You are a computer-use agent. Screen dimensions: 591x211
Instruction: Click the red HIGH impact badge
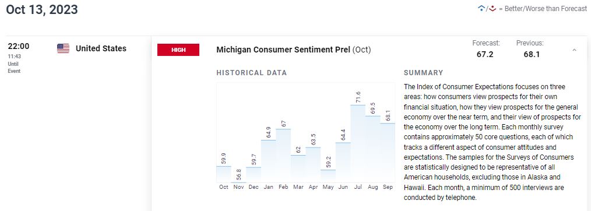178,50
